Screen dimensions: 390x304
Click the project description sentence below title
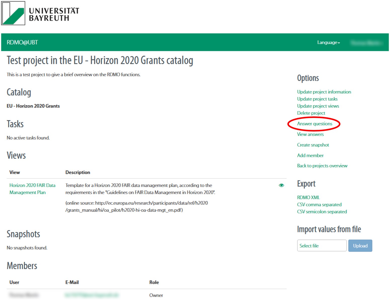pyautogui.click(x=73, y=75)
